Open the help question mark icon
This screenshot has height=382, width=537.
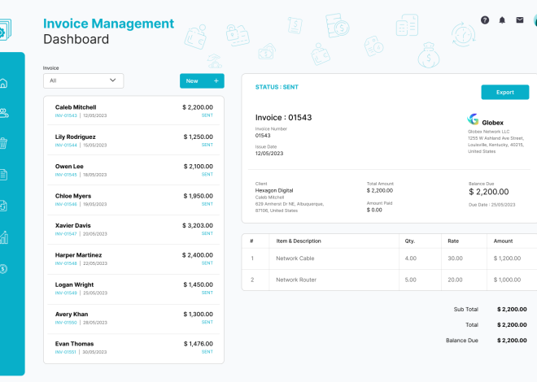click(x=485, y=20)
